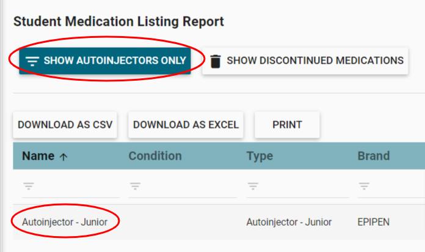The image size is (425, 252).
Task: Sort by the Condition column header
Action: coord(155,156)
